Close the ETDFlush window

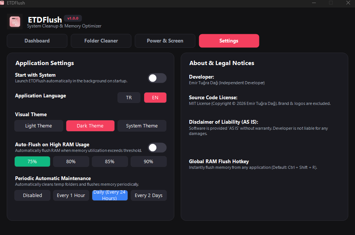348,3
